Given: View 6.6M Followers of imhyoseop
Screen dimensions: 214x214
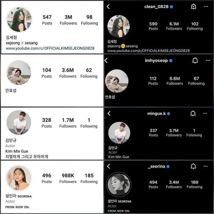Looking at the screenshot, I should [175, 81].
